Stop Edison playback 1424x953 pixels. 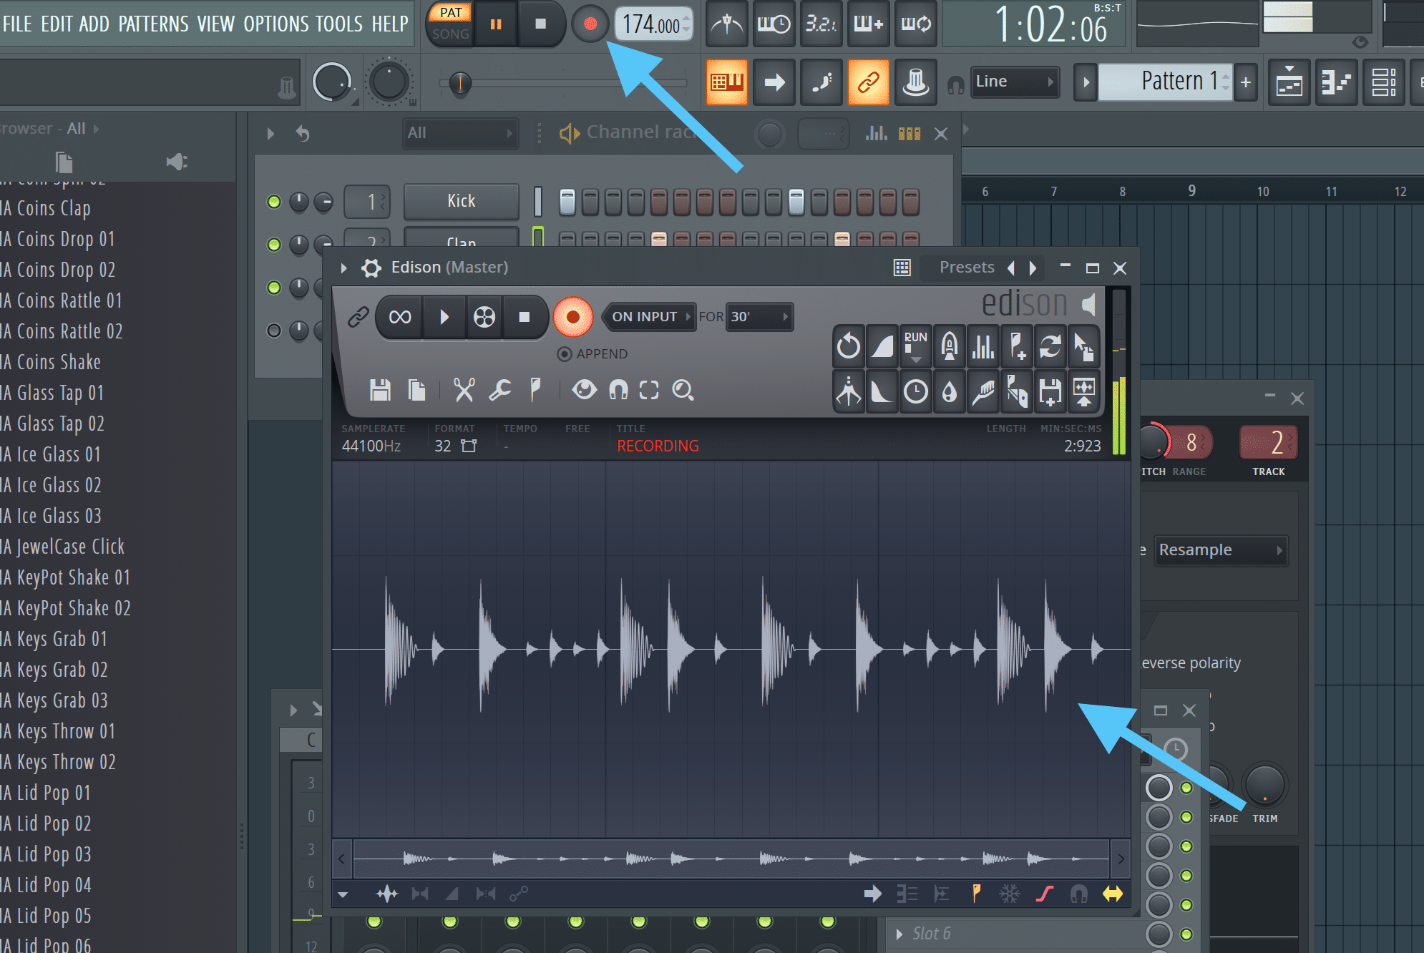tap(525, 316)
